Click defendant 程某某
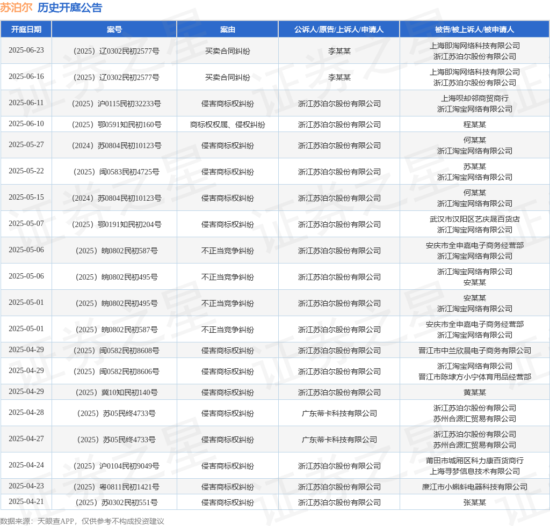The width and height of the screenshot is (550, 526). coord(475,125)
